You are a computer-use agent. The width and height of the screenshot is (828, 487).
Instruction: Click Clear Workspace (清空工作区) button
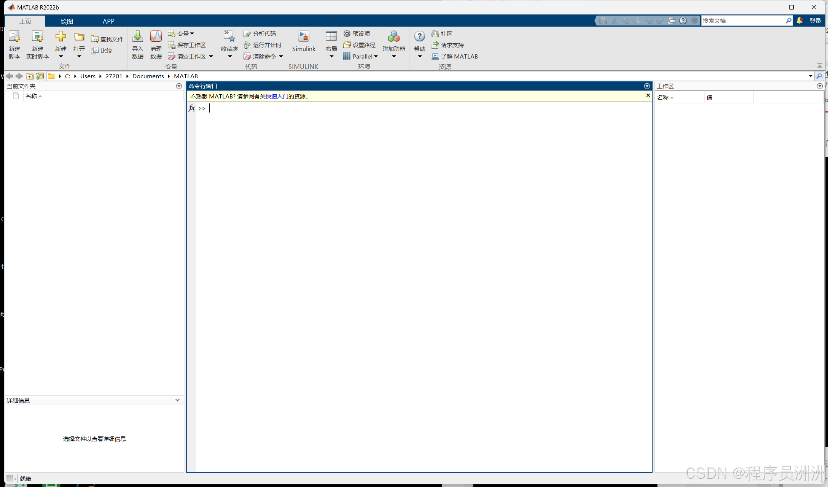(187, 56)
